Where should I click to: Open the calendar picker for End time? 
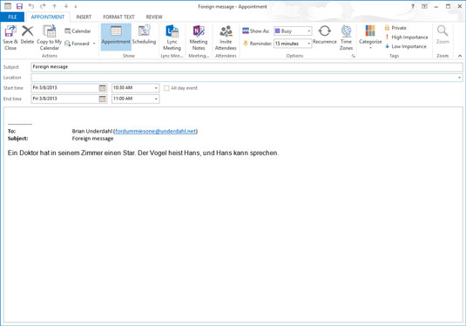(102, 98)
